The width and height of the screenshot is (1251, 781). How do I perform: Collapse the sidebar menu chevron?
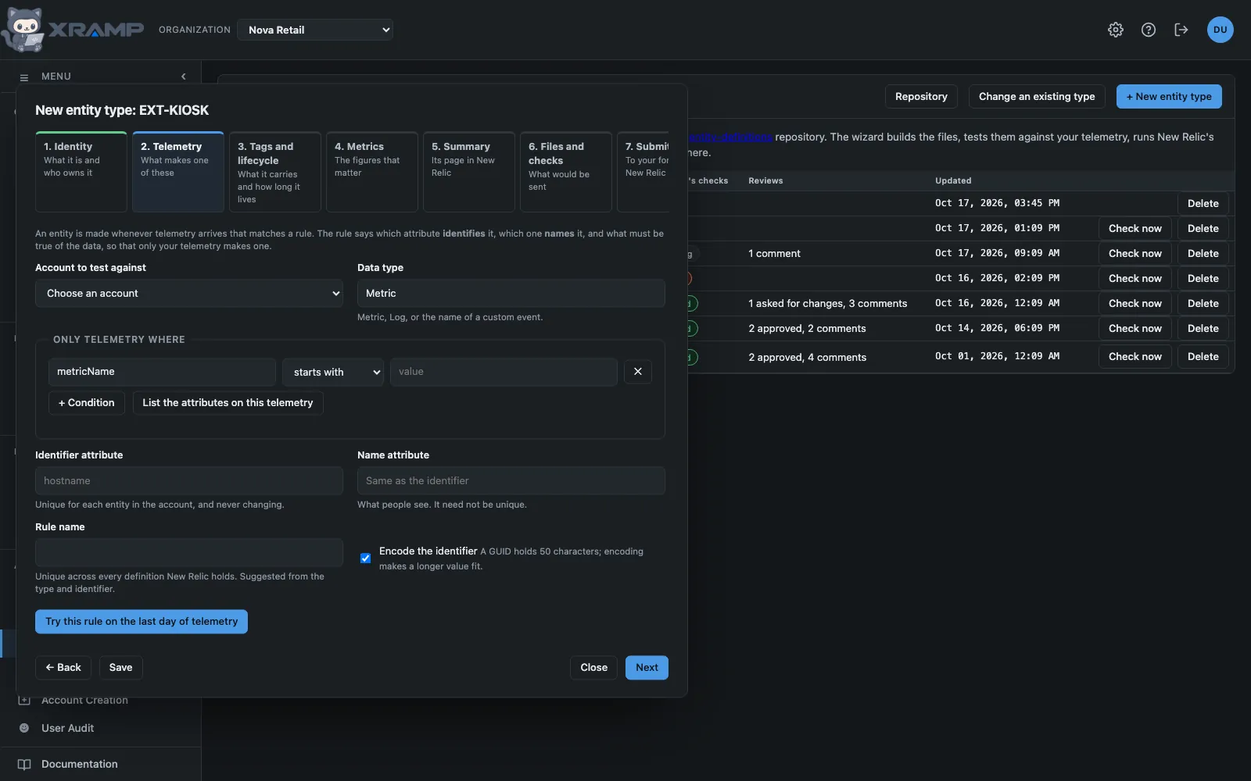(x=184, y=77)
